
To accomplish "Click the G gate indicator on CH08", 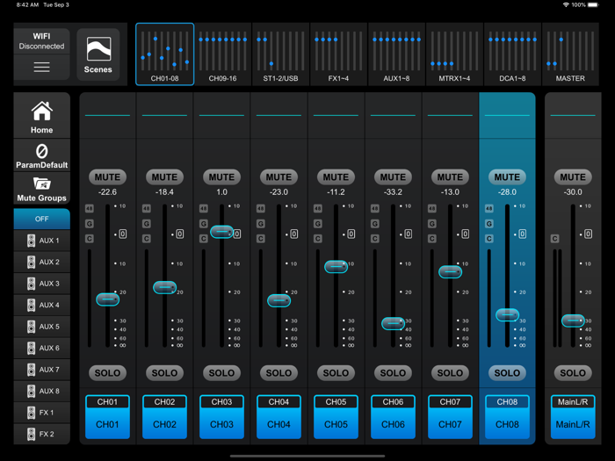I will (489, 224).
